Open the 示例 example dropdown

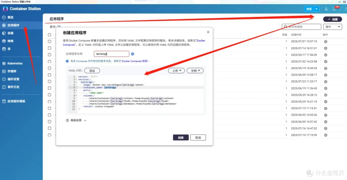point(195,71)
